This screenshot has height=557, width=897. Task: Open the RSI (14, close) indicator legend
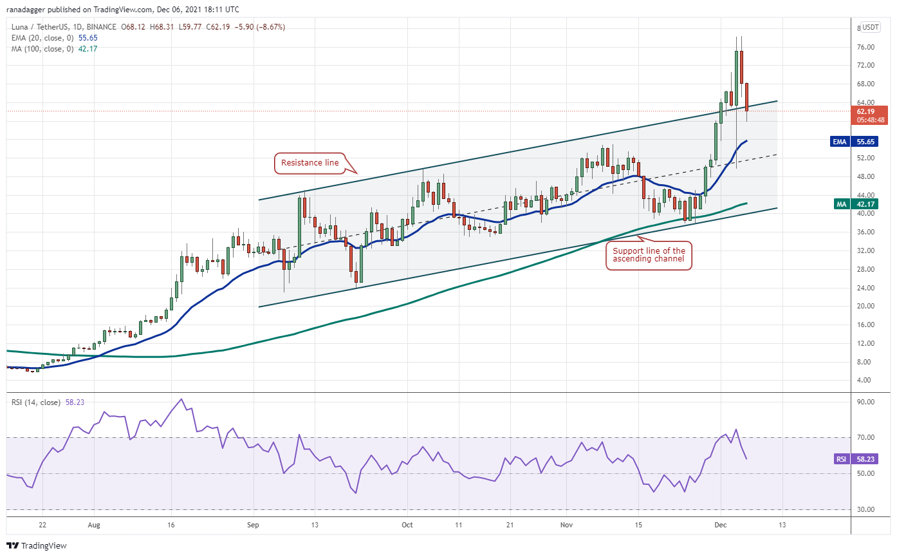[35, 402]
